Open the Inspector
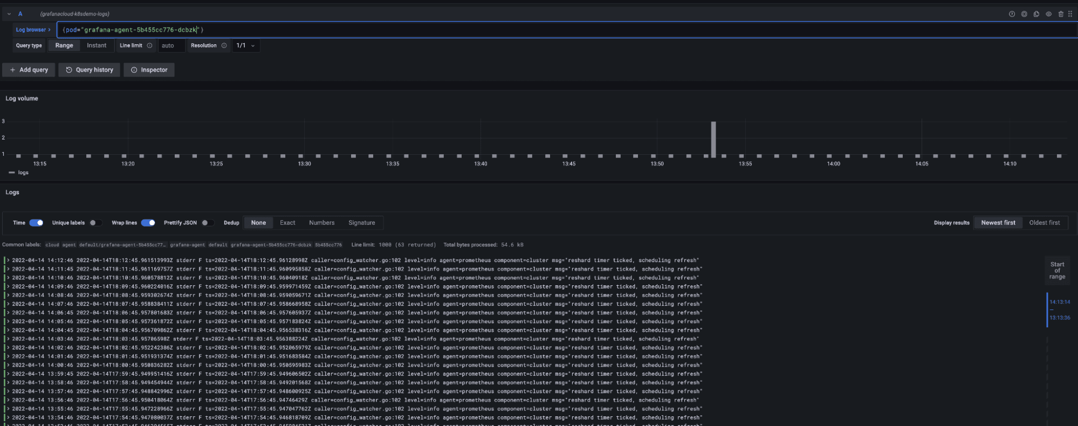 click(x=149, y=70)
